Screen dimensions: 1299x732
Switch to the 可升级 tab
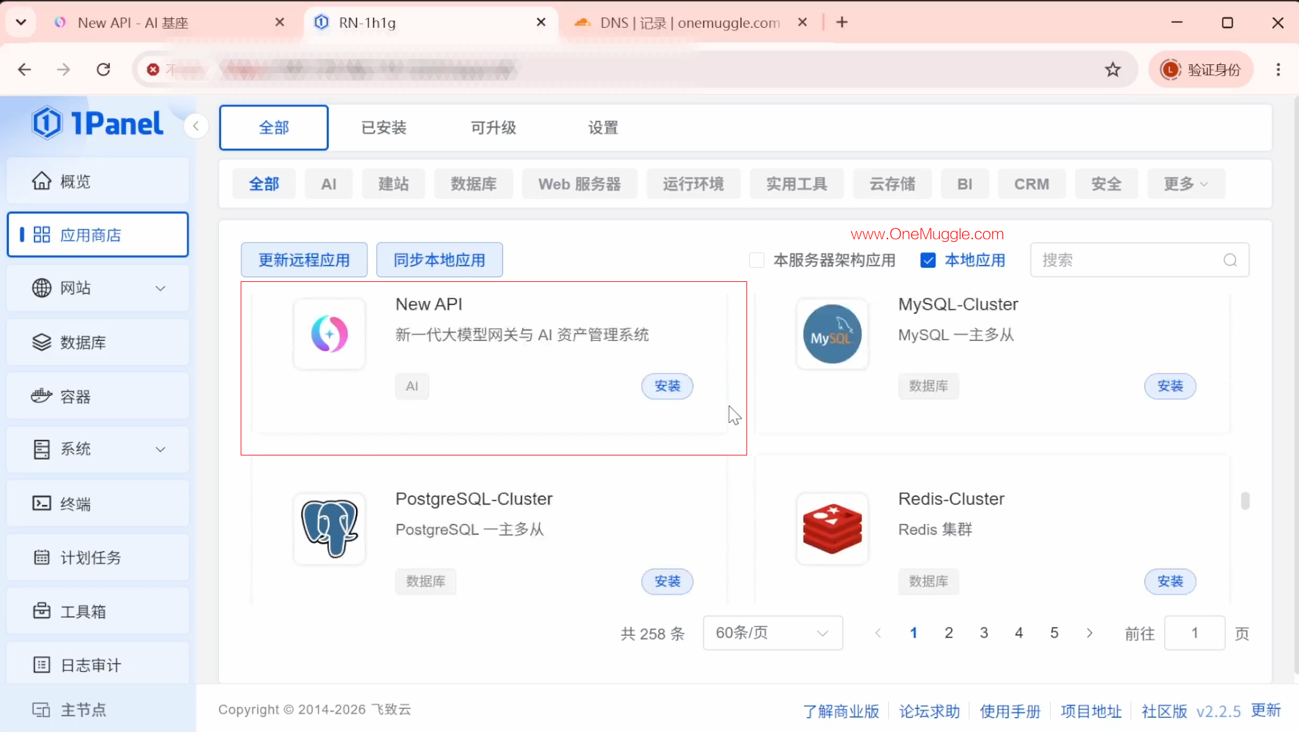click(494, 127)
